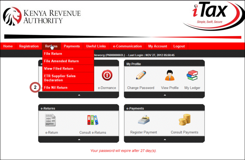
Task: Open Change Password pencil icon
Action: 141,75
